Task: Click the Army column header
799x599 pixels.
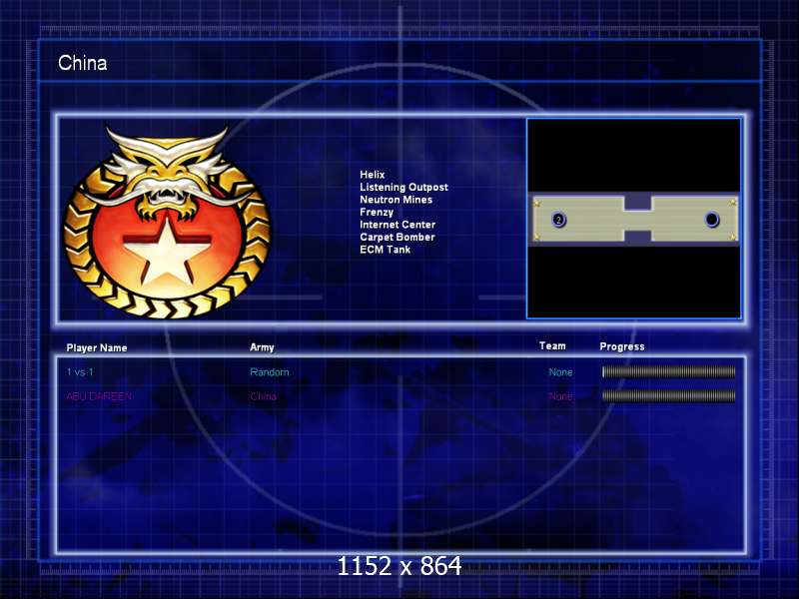Action: 262,347
